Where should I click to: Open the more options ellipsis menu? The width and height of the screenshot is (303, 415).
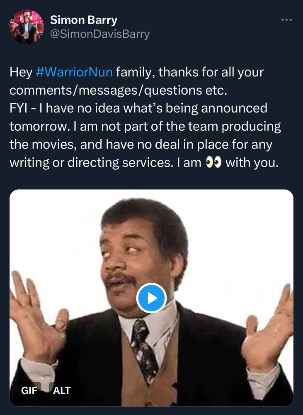[286, 20]
